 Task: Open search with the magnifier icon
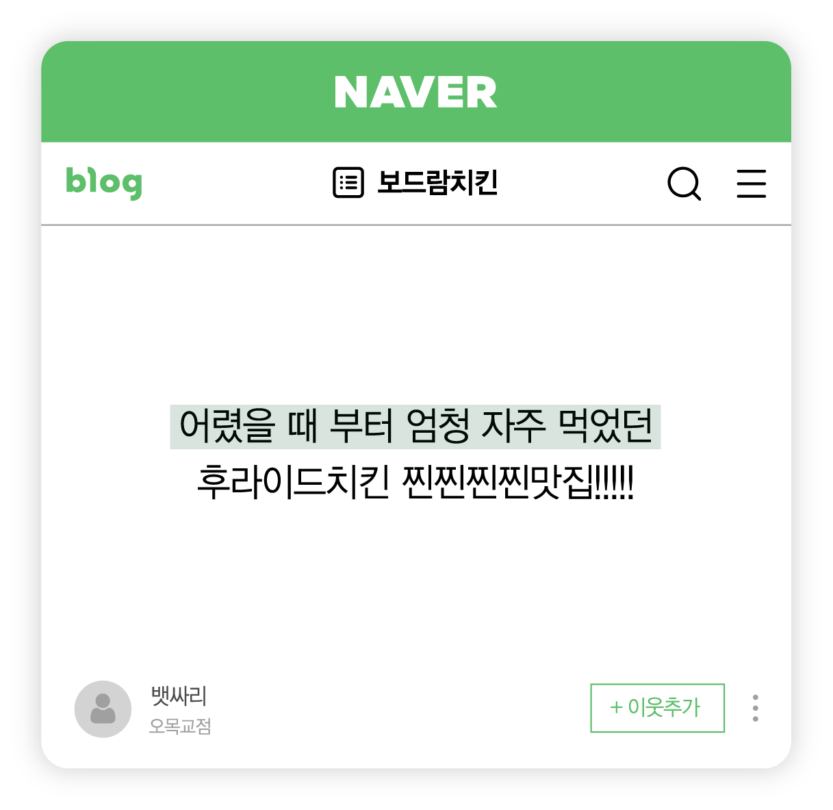tap(684, 183)
